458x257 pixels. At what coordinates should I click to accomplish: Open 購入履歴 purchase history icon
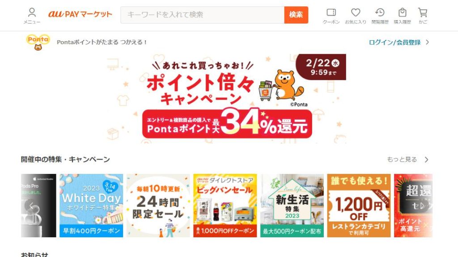coord(402,16)
